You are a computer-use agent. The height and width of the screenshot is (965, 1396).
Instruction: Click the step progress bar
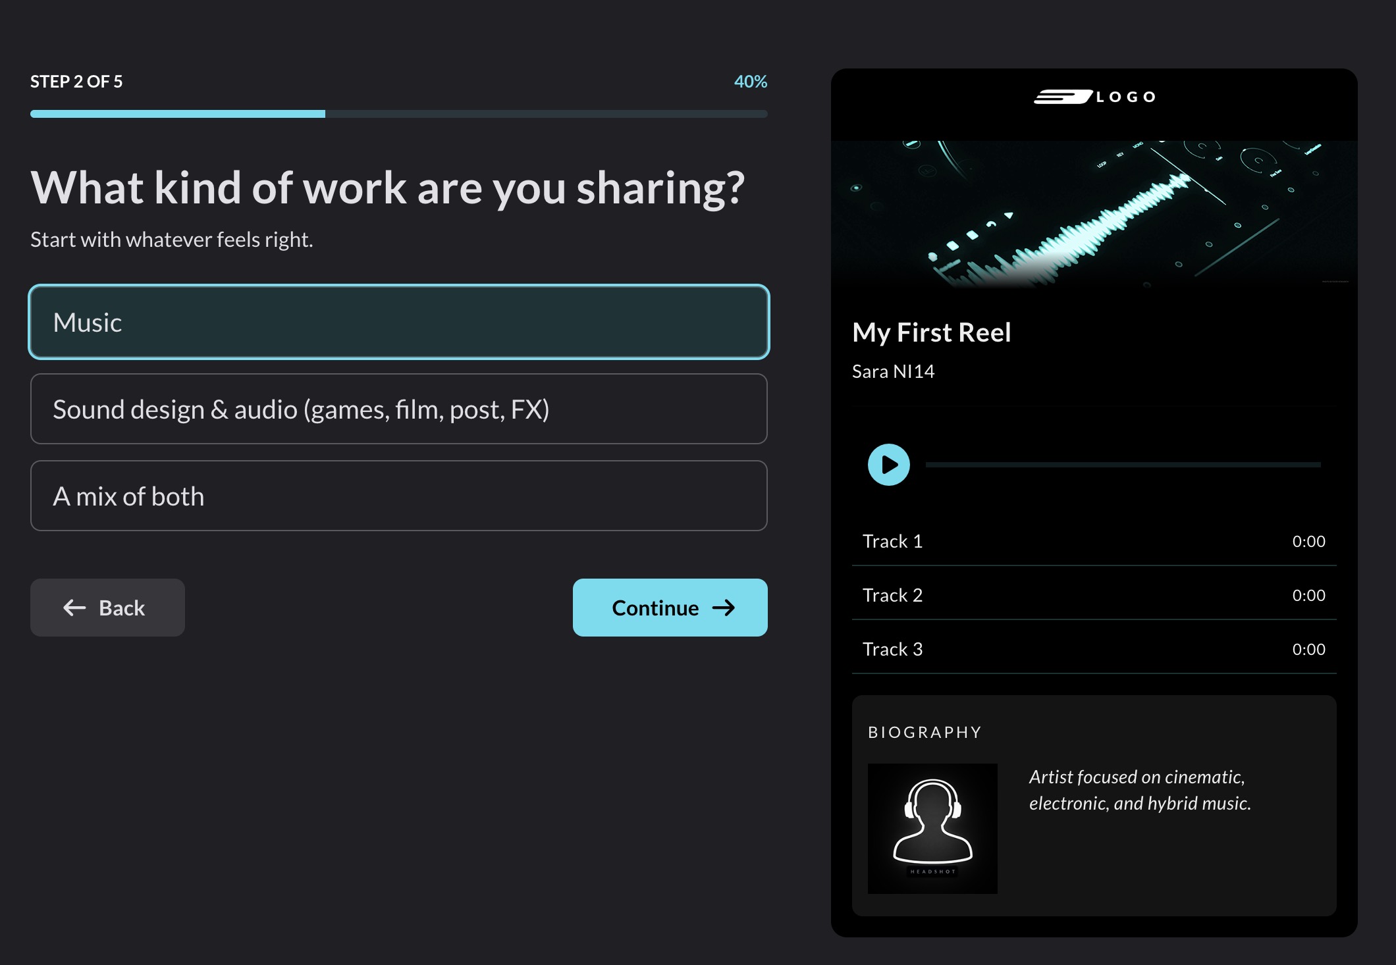coord(399,114)
